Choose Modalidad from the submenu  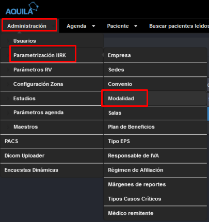tap(155, 99)
